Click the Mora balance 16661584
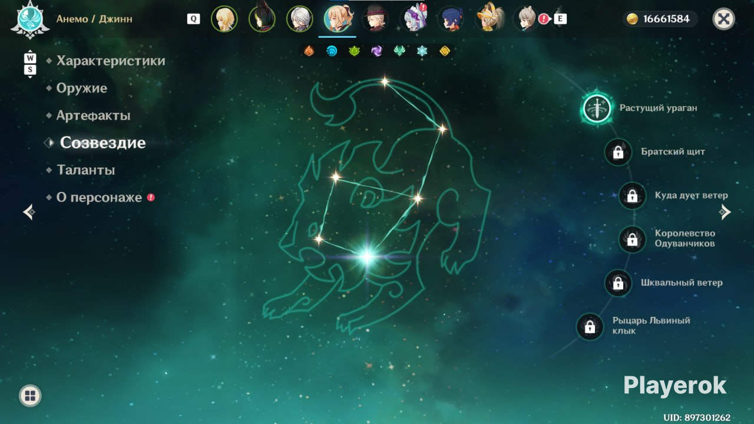 click(x=666, y=19)
